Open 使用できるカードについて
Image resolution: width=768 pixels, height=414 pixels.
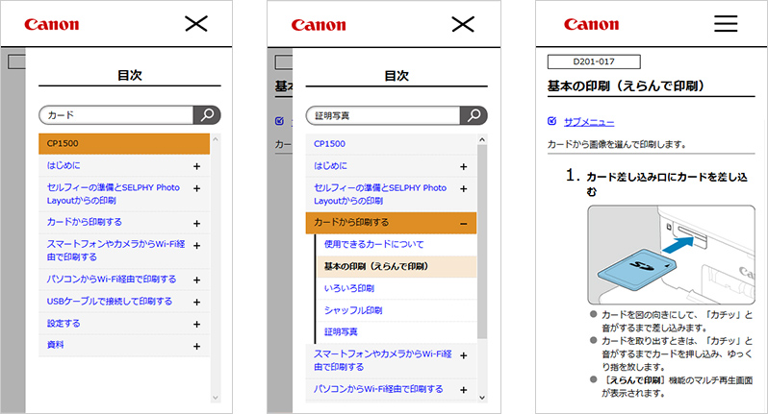pyautogui.click(x=373, y=244)
